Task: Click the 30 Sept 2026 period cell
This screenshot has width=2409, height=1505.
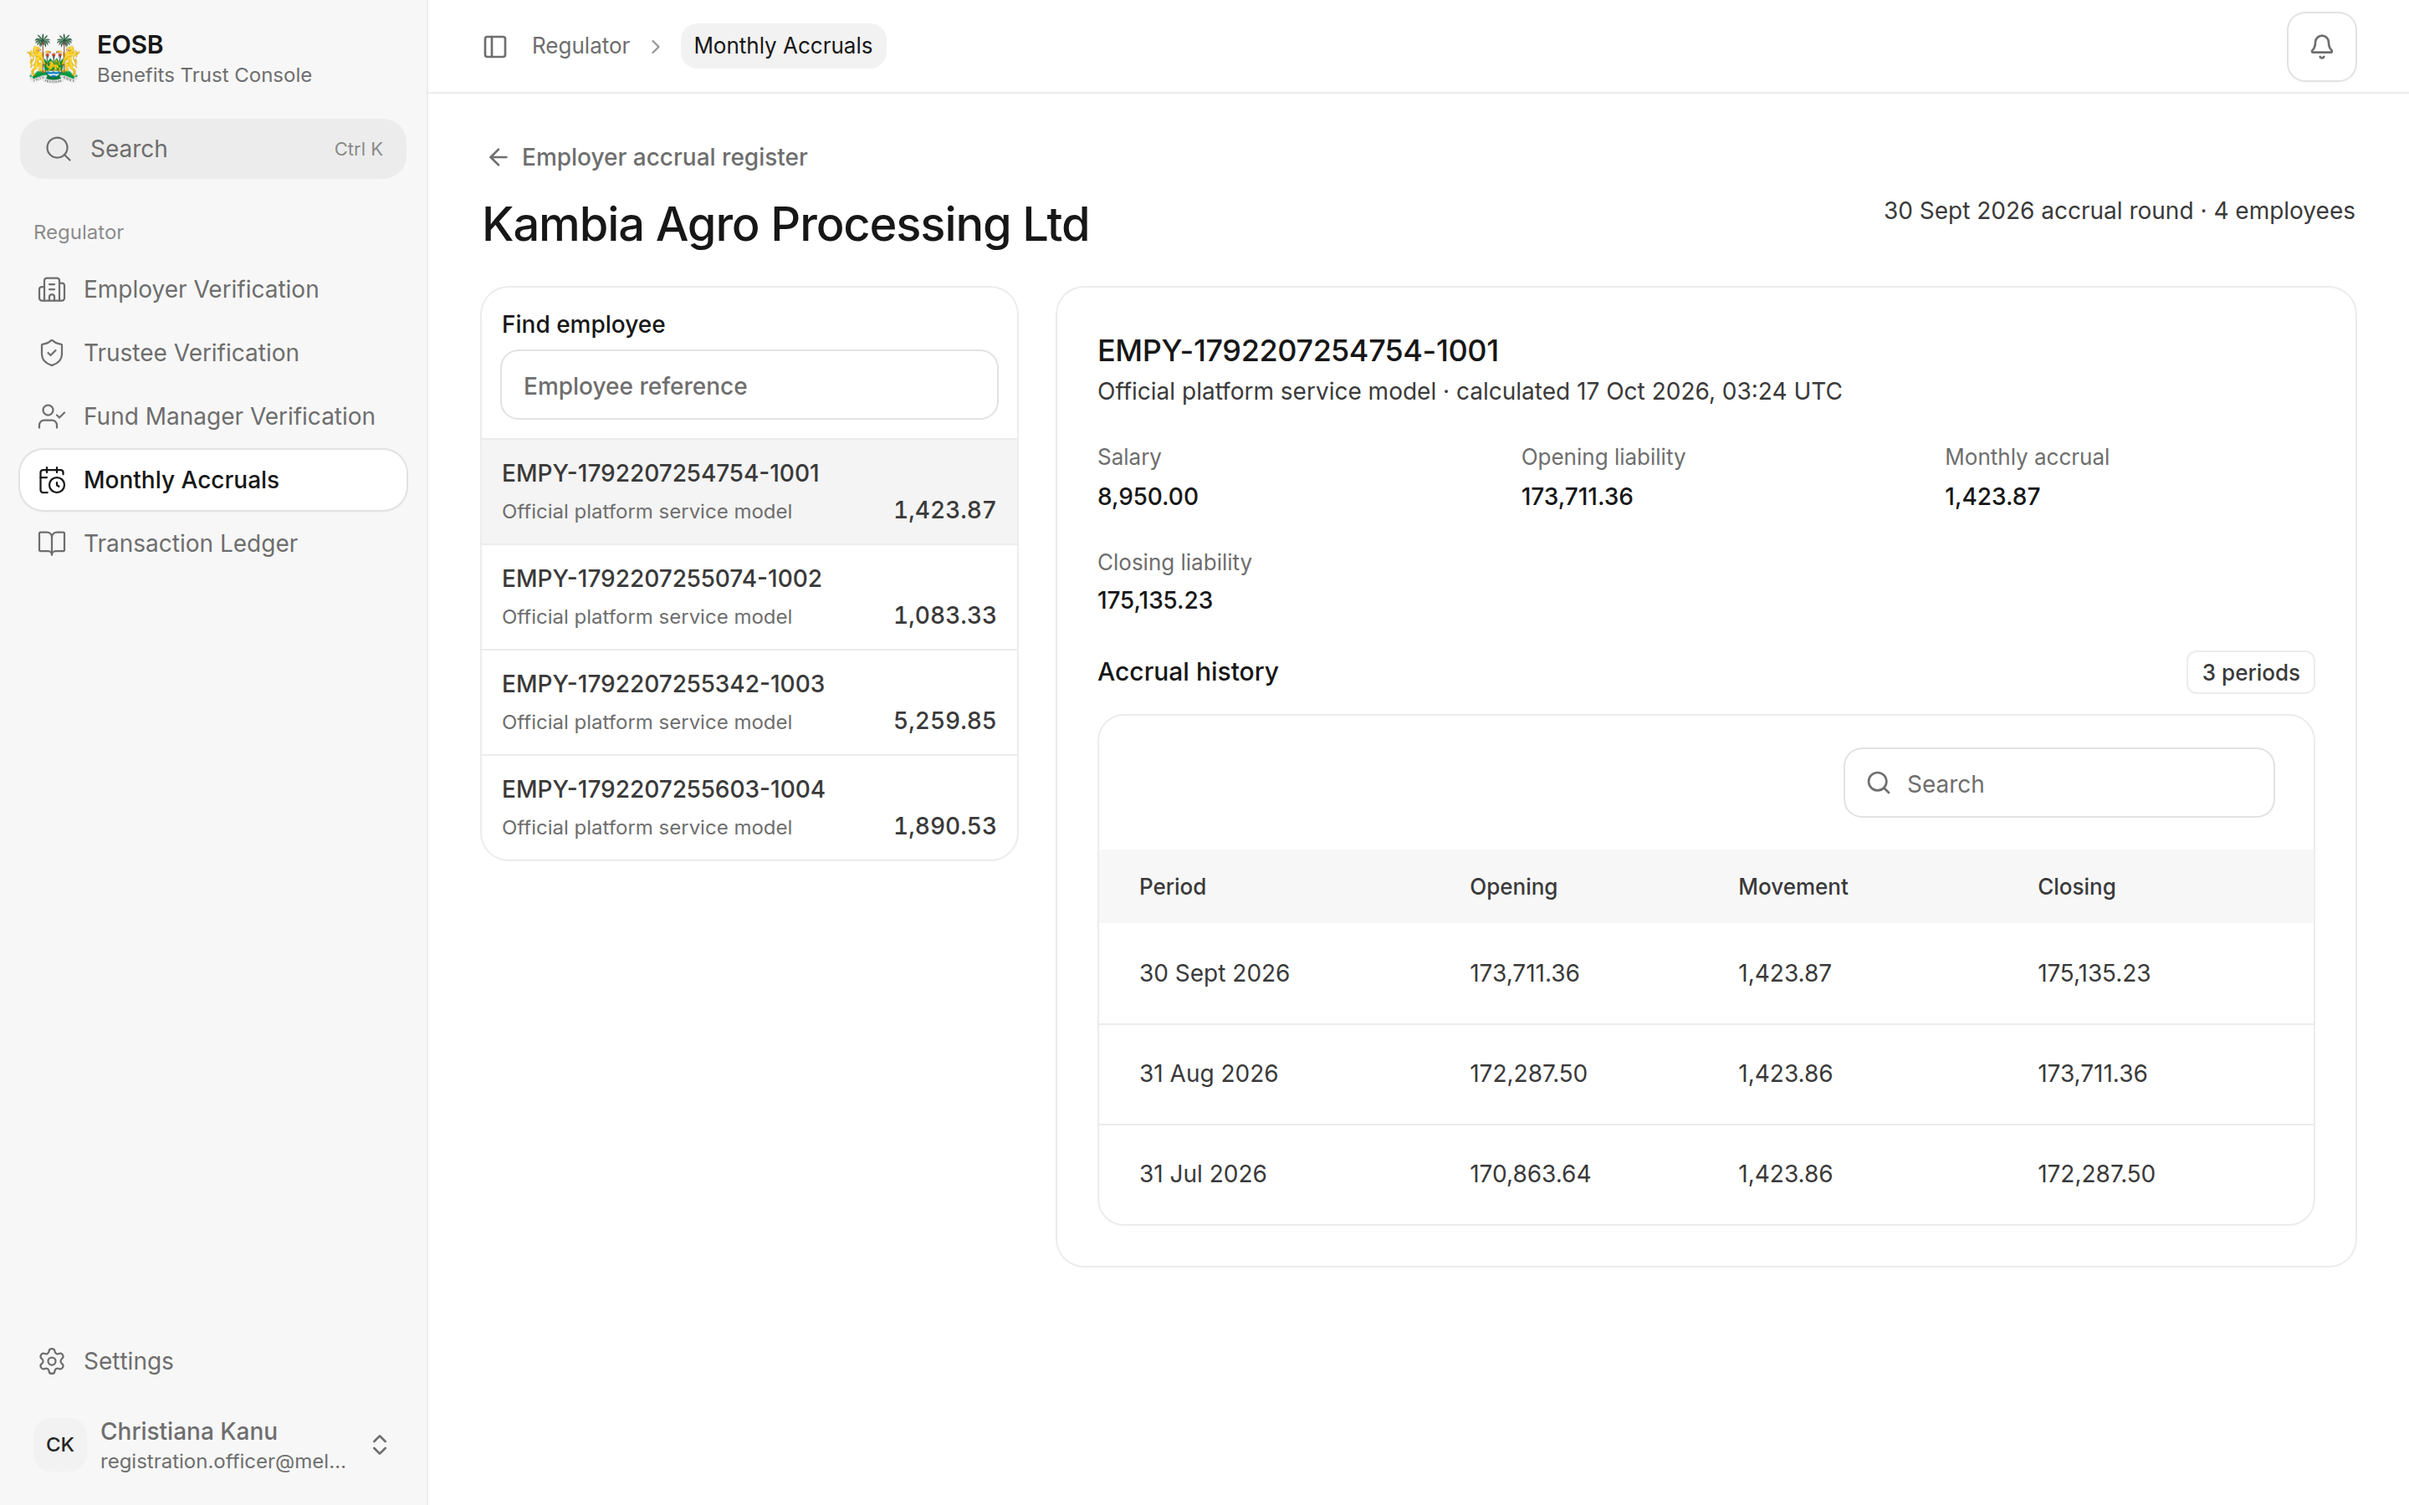Action: click(x=1214, y=972)
